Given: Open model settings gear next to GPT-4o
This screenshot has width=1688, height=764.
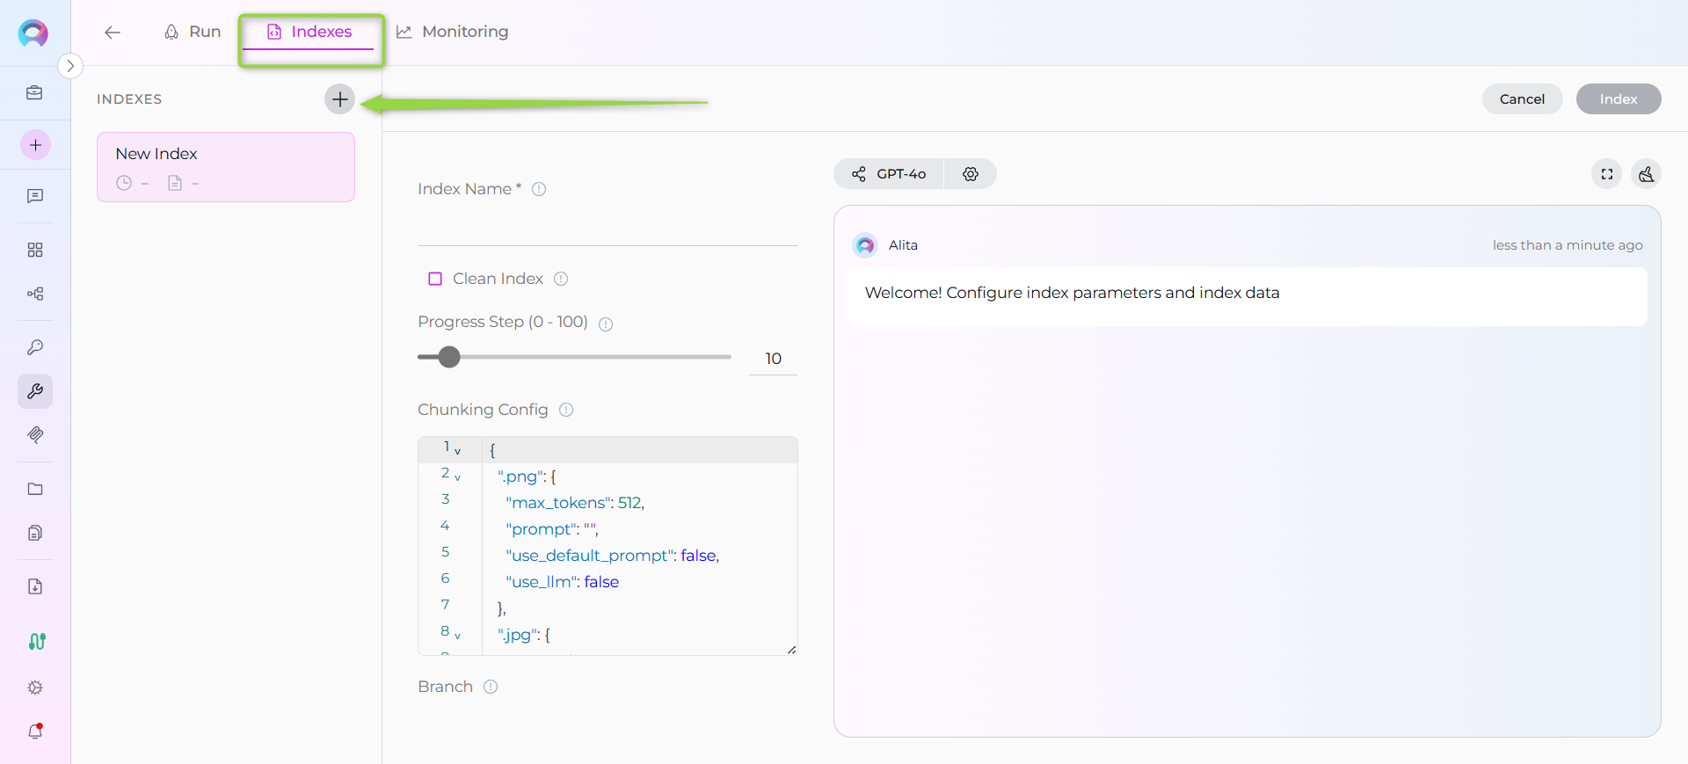Looking at the screenshot, I should coord(970,174).
